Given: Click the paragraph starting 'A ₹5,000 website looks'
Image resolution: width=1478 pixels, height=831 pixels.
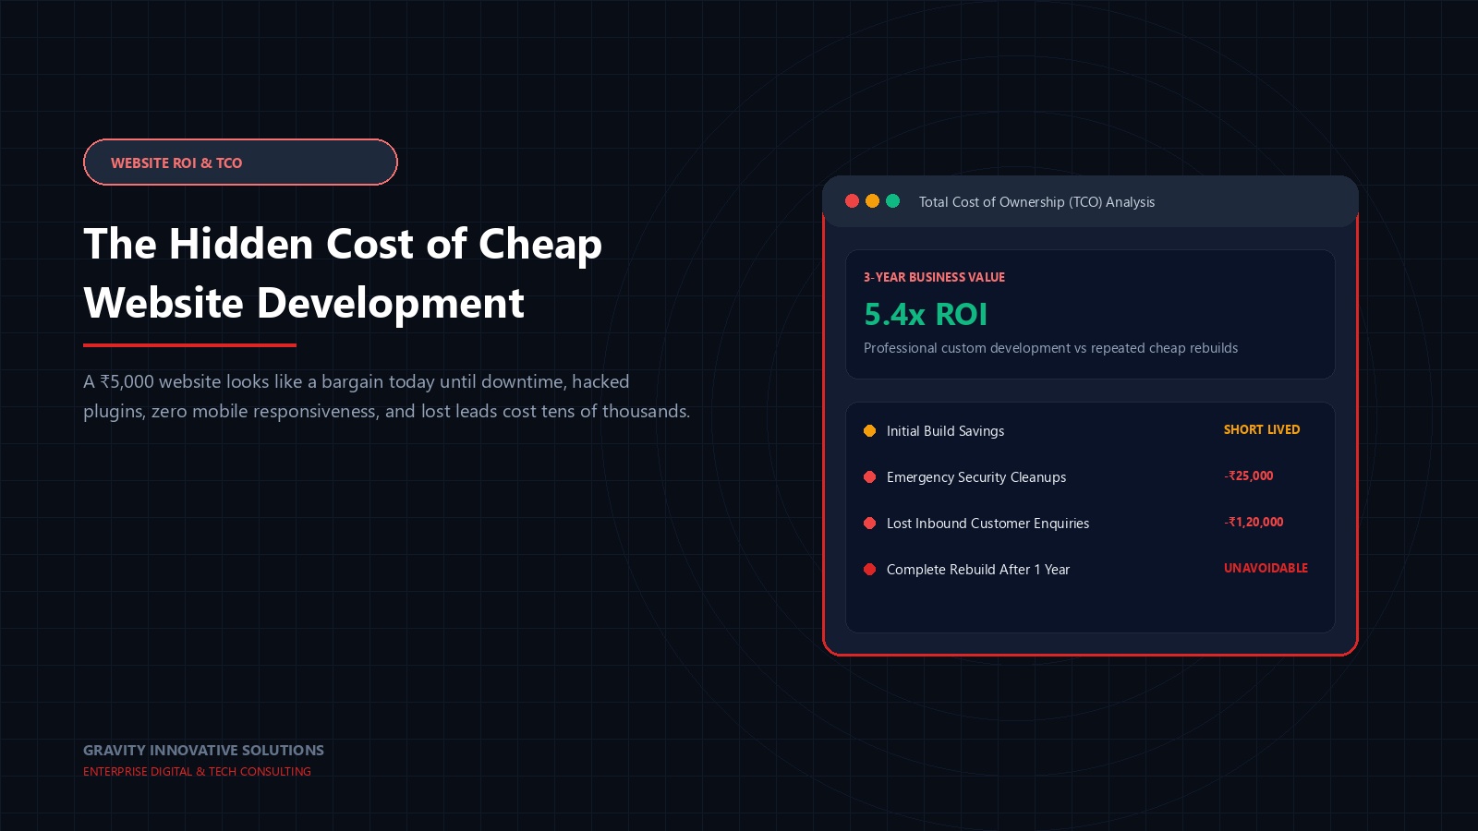Looking at the screenshot, I should (x=386, y=396).
